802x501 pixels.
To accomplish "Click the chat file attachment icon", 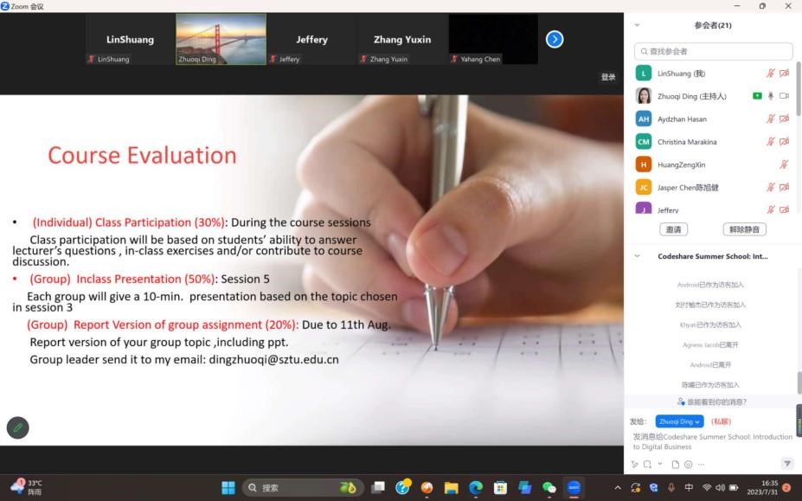I will pyautogui.click(x=675, y=464).
